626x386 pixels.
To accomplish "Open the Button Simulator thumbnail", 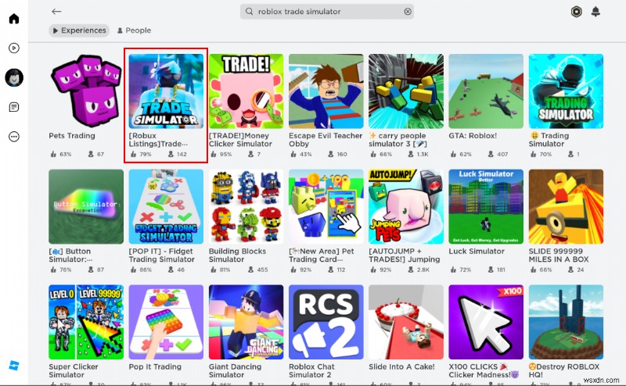I will tap(86, 206).
